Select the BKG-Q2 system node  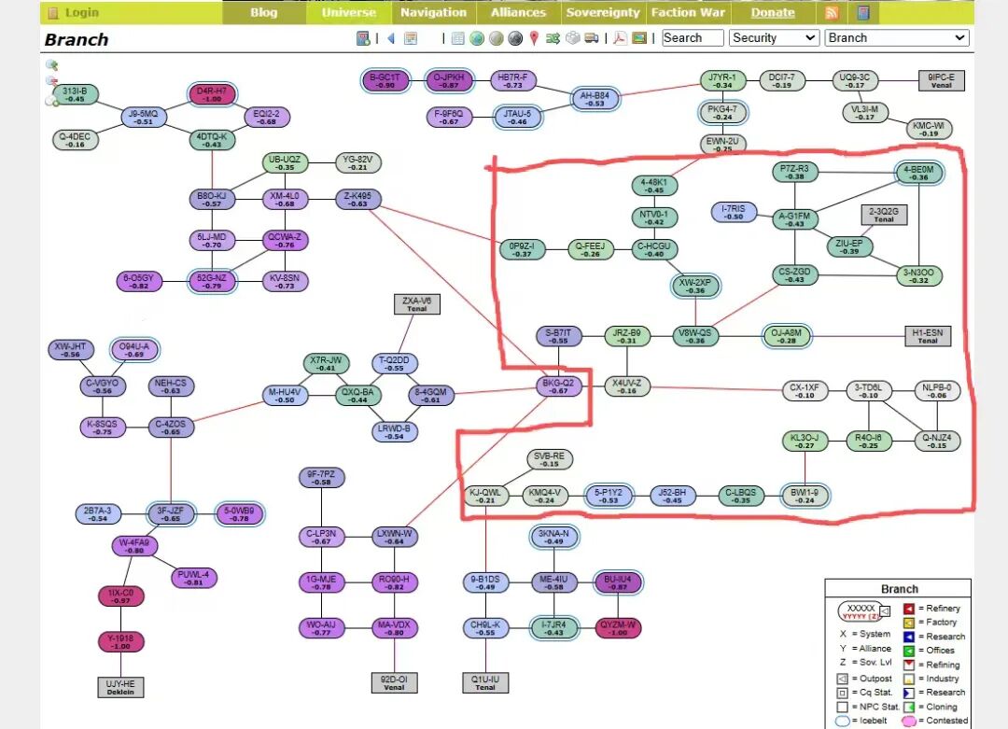[x=558, y=386]
